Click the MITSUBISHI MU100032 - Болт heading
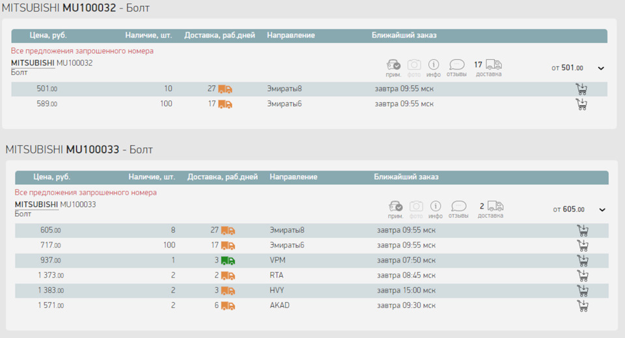This screenshot has height=338, width=625. click(76, 8)
